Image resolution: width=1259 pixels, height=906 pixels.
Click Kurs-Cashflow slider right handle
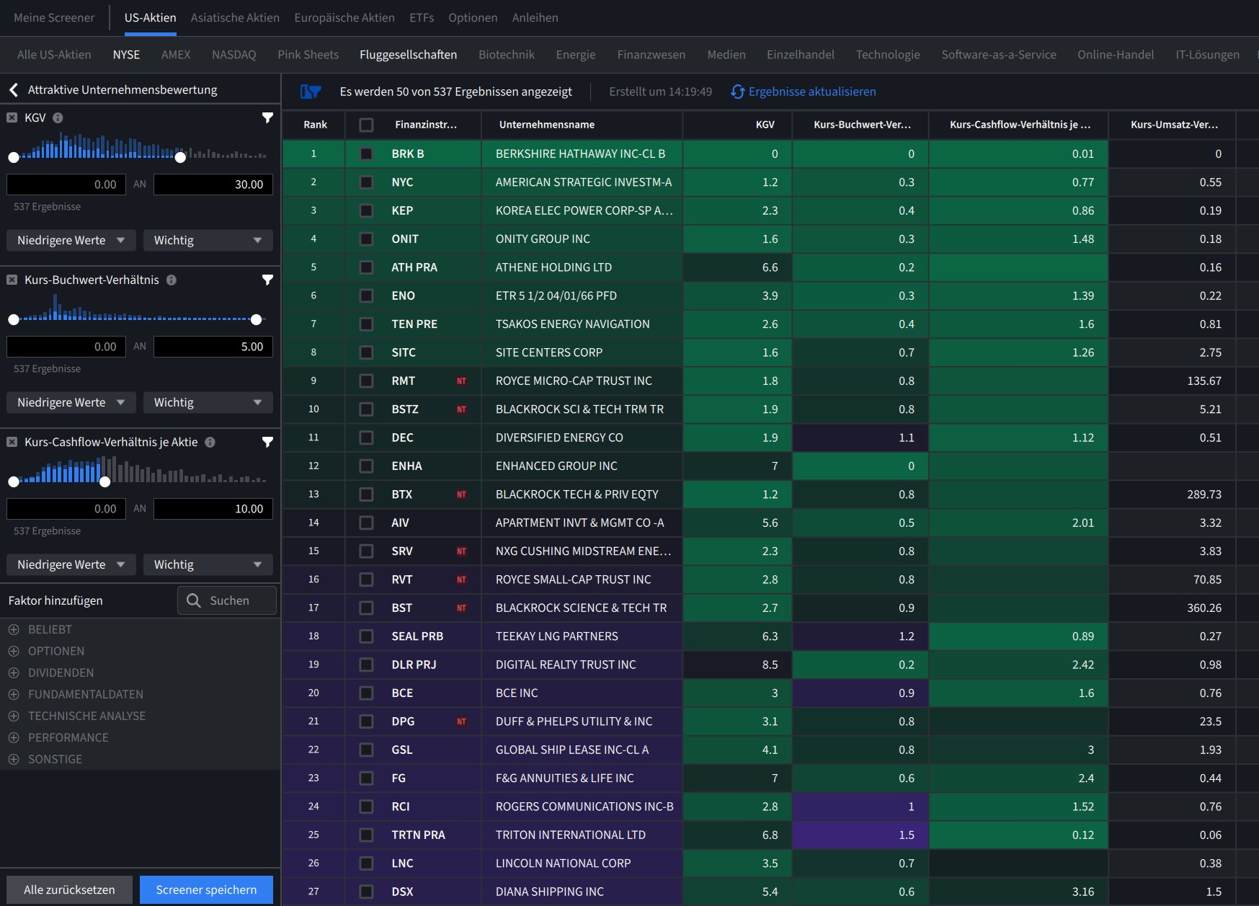pos(105,481)
